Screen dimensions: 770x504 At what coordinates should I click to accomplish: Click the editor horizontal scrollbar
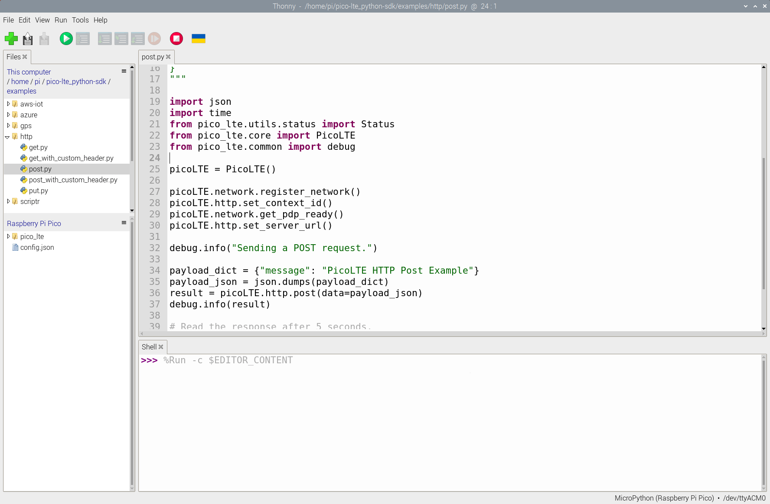pos(453,334)
